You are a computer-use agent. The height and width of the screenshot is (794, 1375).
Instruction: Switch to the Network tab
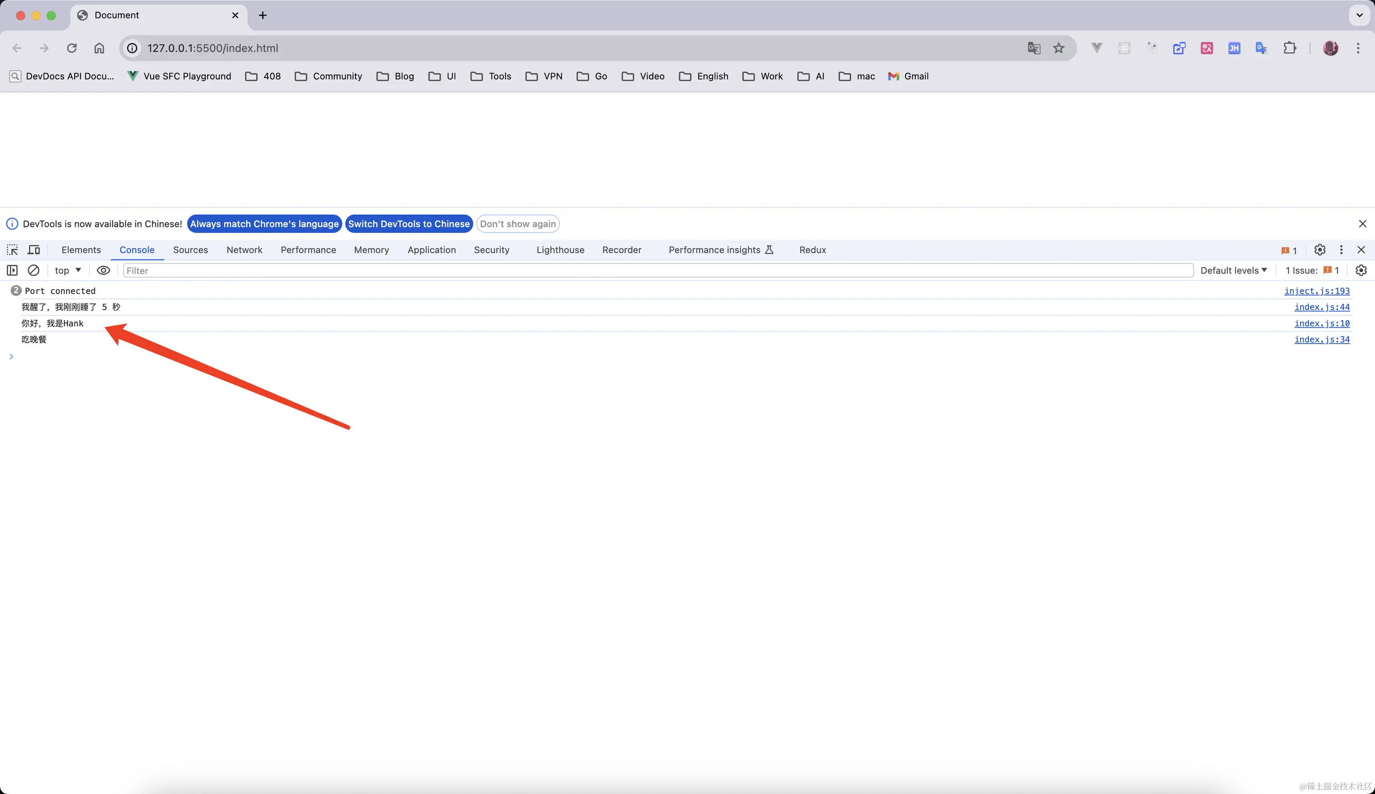pyautogui.click(x=244, y=250)
